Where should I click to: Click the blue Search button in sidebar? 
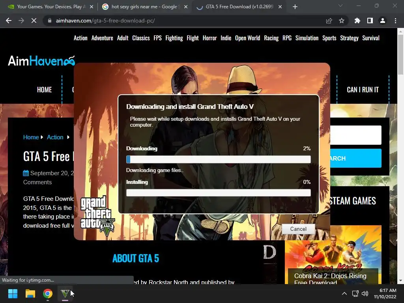356,158
